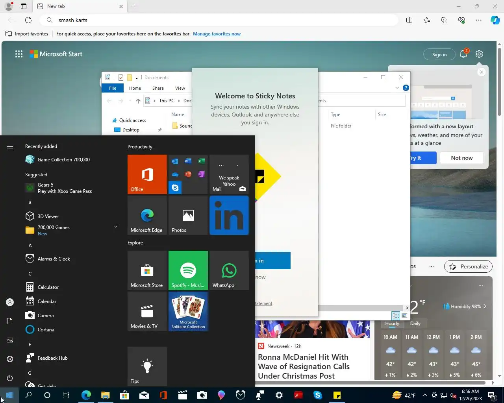Click the Windows Start button
504x403 pixels.
tap(9, 395)
